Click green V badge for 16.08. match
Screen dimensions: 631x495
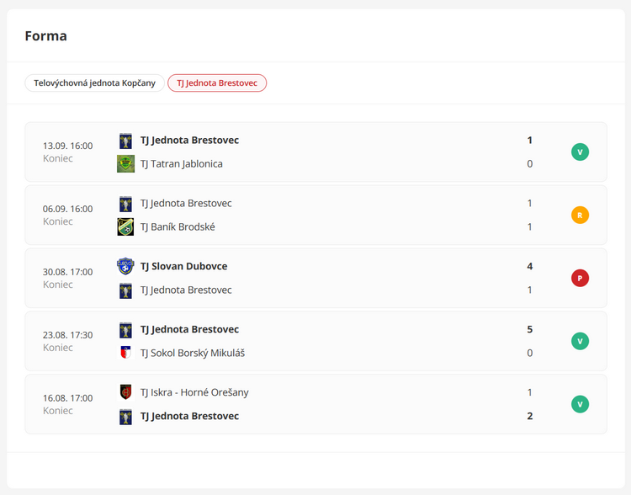(580, 404)
